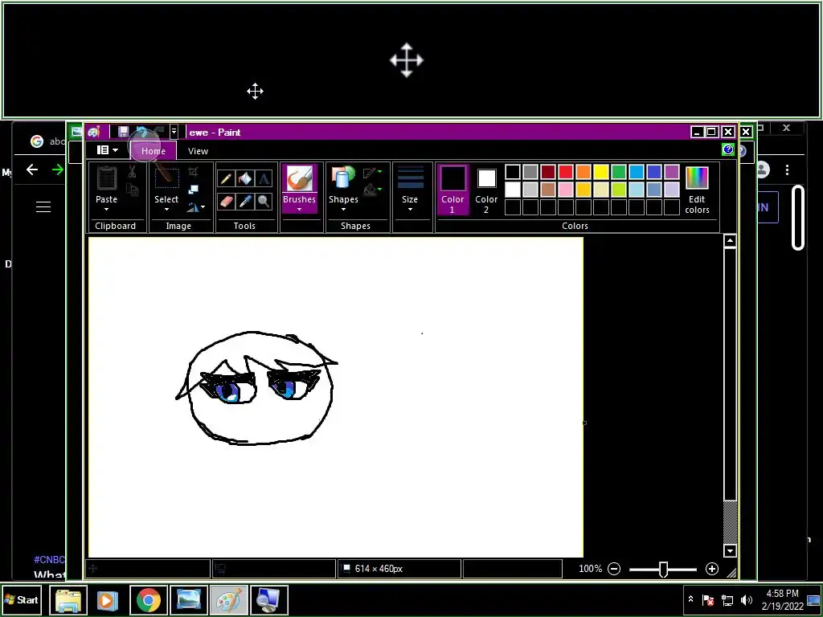Viewport: 823px width, 617px height.
Task: Pick the black color swatch
Action: tap(513, 172)
